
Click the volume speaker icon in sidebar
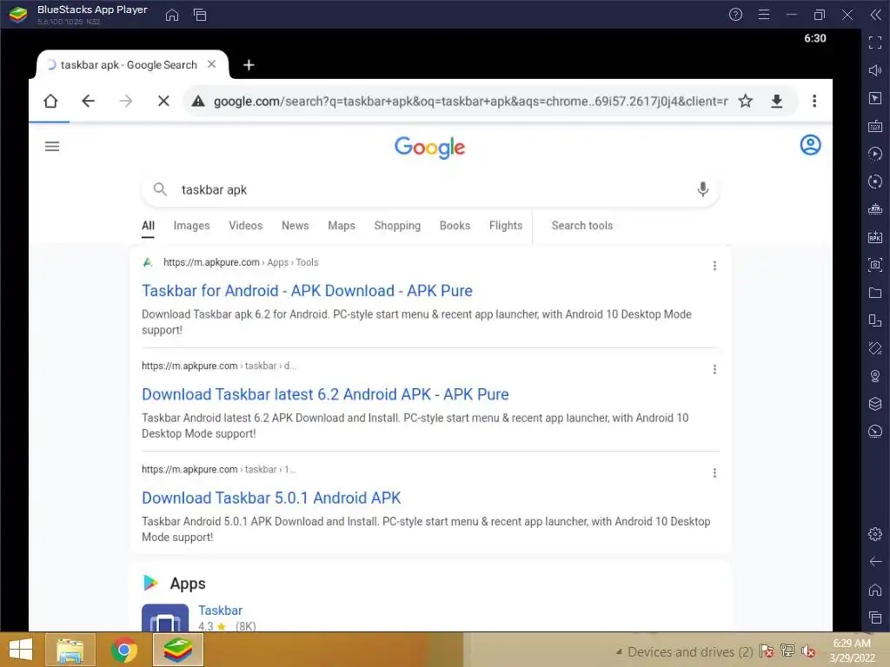point(875,70)
